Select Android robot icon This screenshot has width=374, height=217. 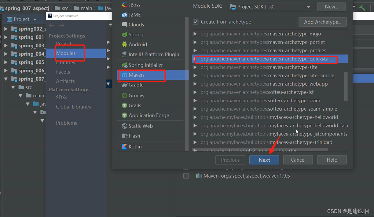[124, 44]
